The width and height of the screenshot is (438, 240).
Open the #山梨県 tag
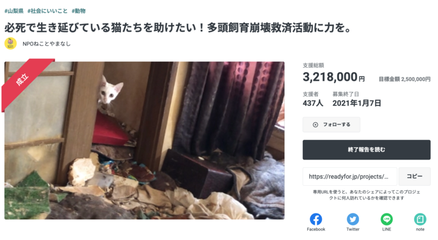[x=14, y=11]
